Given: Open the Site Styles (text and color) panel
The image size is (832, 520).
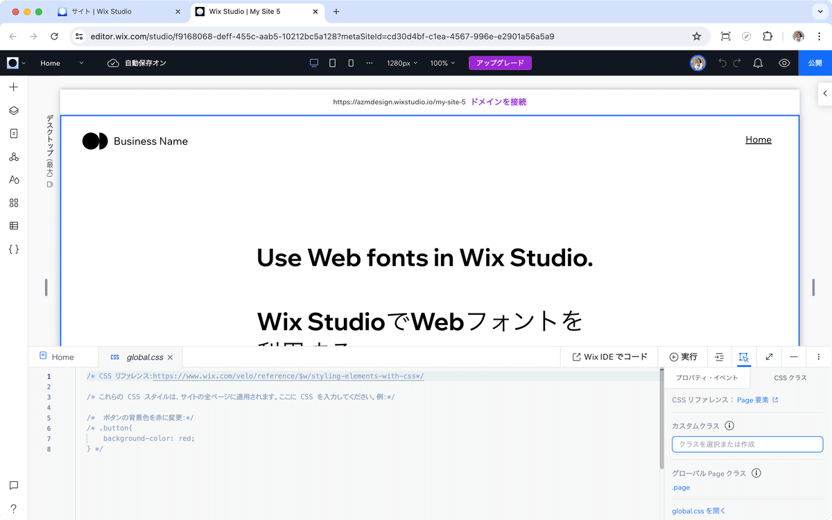Looking at the screenshot, I should click(x=13, y=180).
